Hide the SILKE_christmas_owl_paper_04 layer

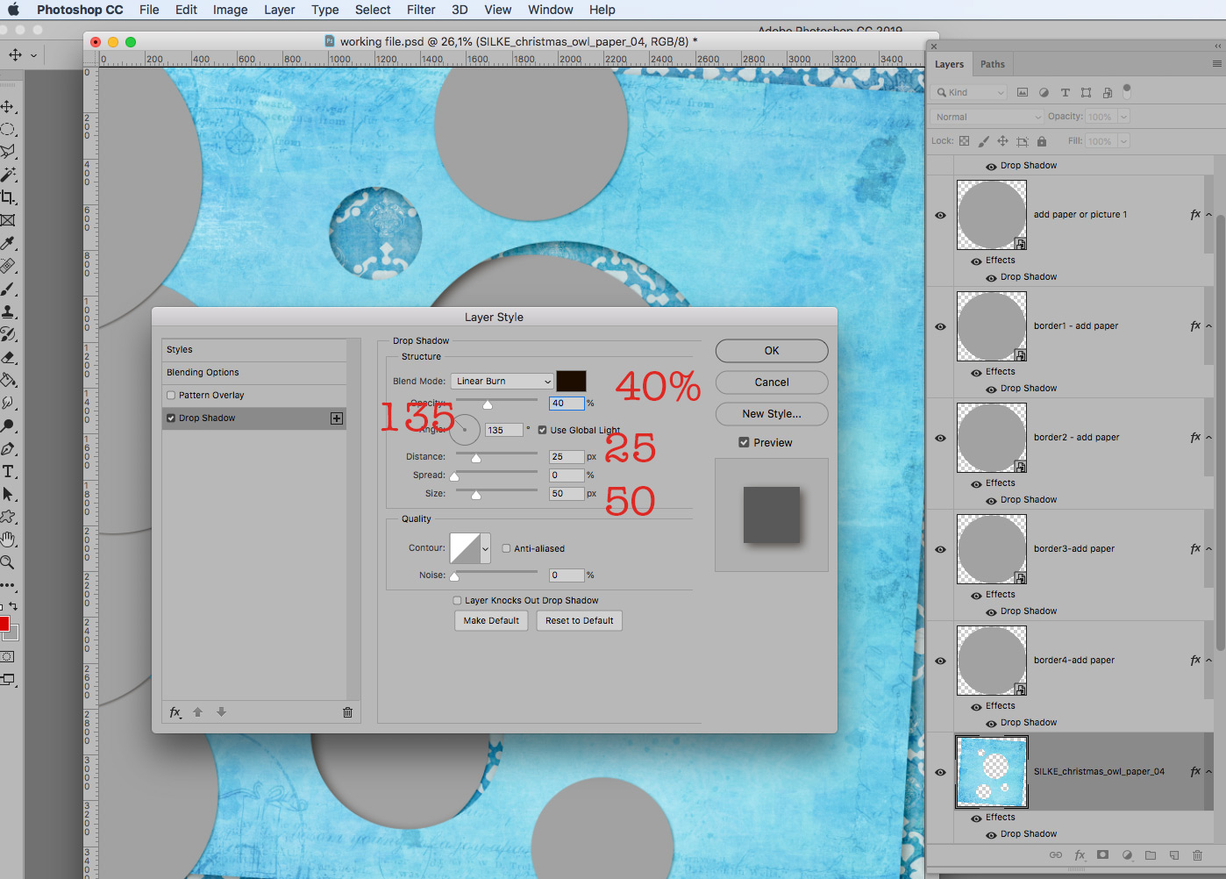940,772
